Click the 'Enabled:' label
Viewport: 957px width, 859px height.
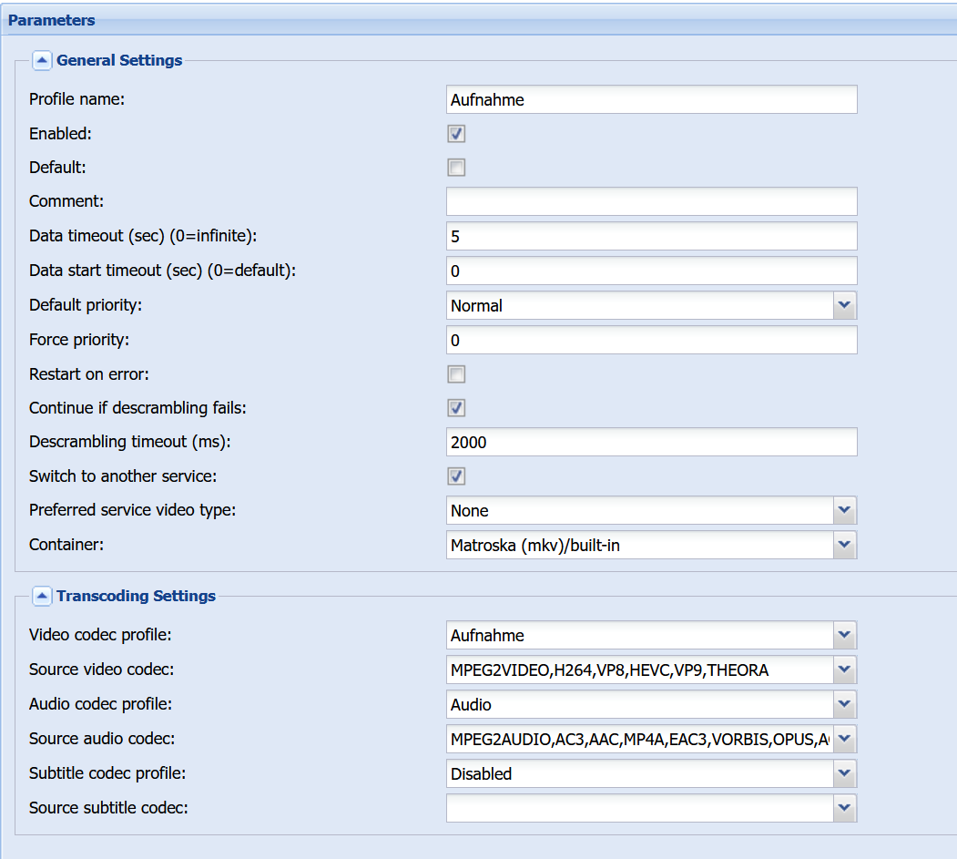pyautogui.click(x=60, y=134)
